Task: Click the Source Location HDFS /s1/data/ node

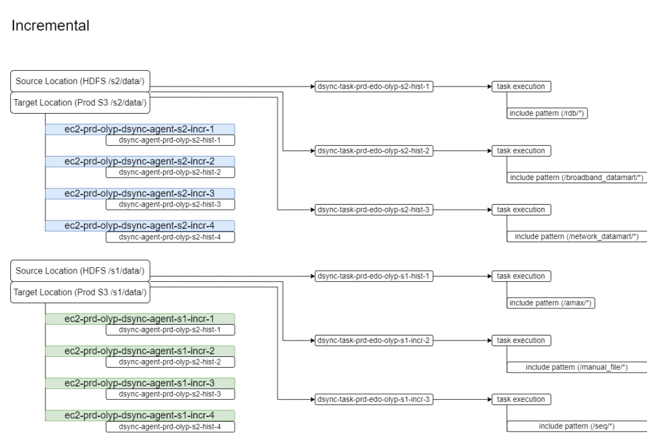Action: pyautogui.click(x=80, y=270)
